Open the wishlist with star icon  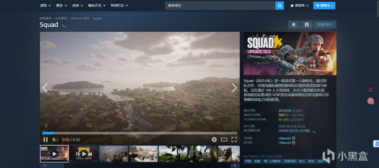tap(300, 5)
